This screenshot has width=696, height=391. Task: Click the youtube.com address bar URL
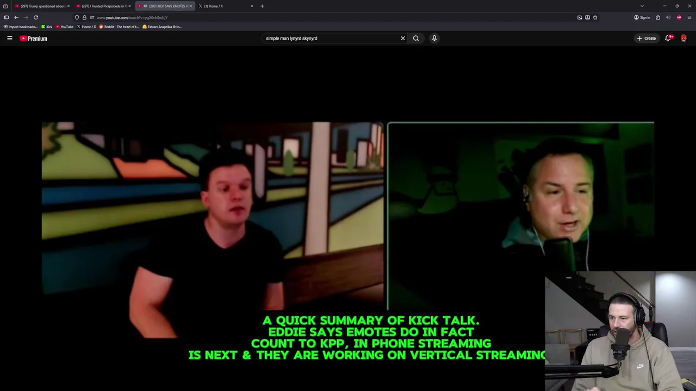(132, 17)
